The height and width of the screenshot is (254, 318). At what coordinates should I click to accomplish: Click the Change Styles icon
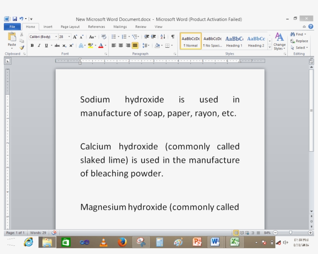pos(279,41)
